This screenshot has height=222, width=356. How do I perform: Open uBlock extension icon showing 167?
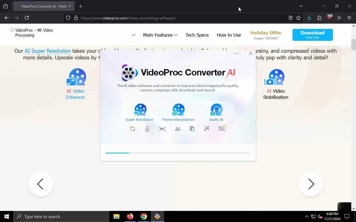click(330, 17)
